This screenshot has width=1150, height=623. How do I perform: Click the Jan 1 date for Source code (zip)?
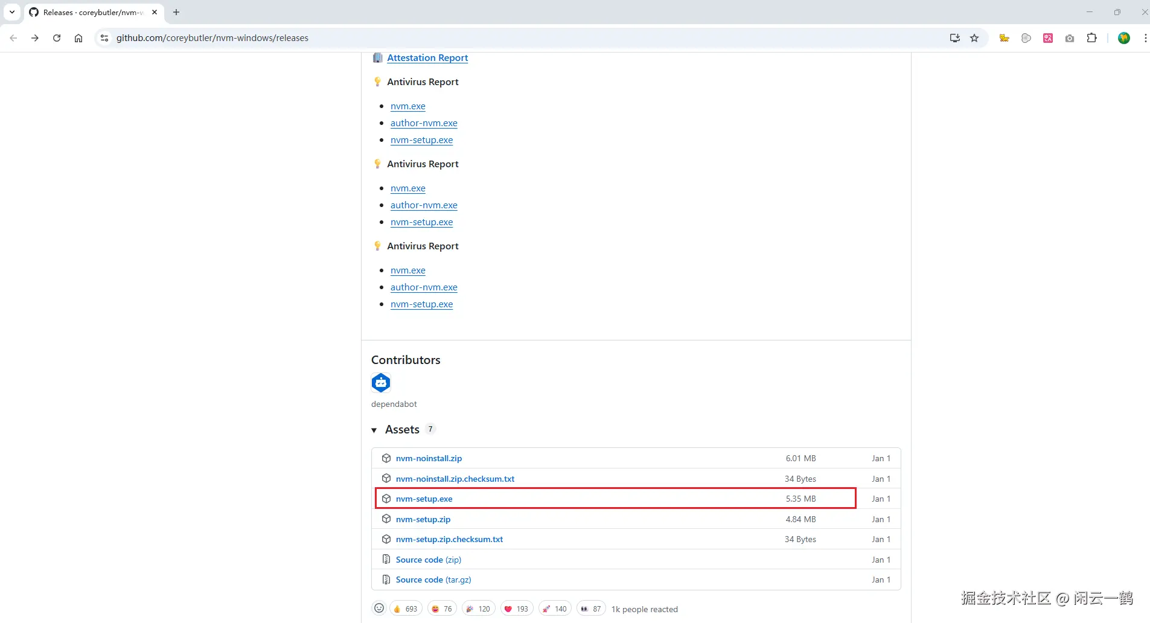pos(881,560)
